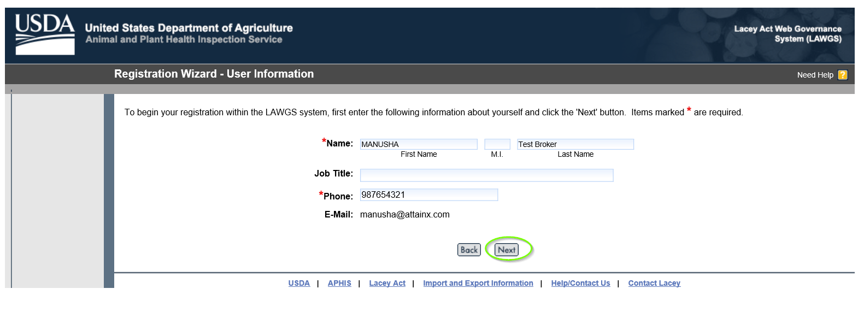Open the Help/Contact Us link
Screen dimensions: 864x318
click(x=580, y=283)
